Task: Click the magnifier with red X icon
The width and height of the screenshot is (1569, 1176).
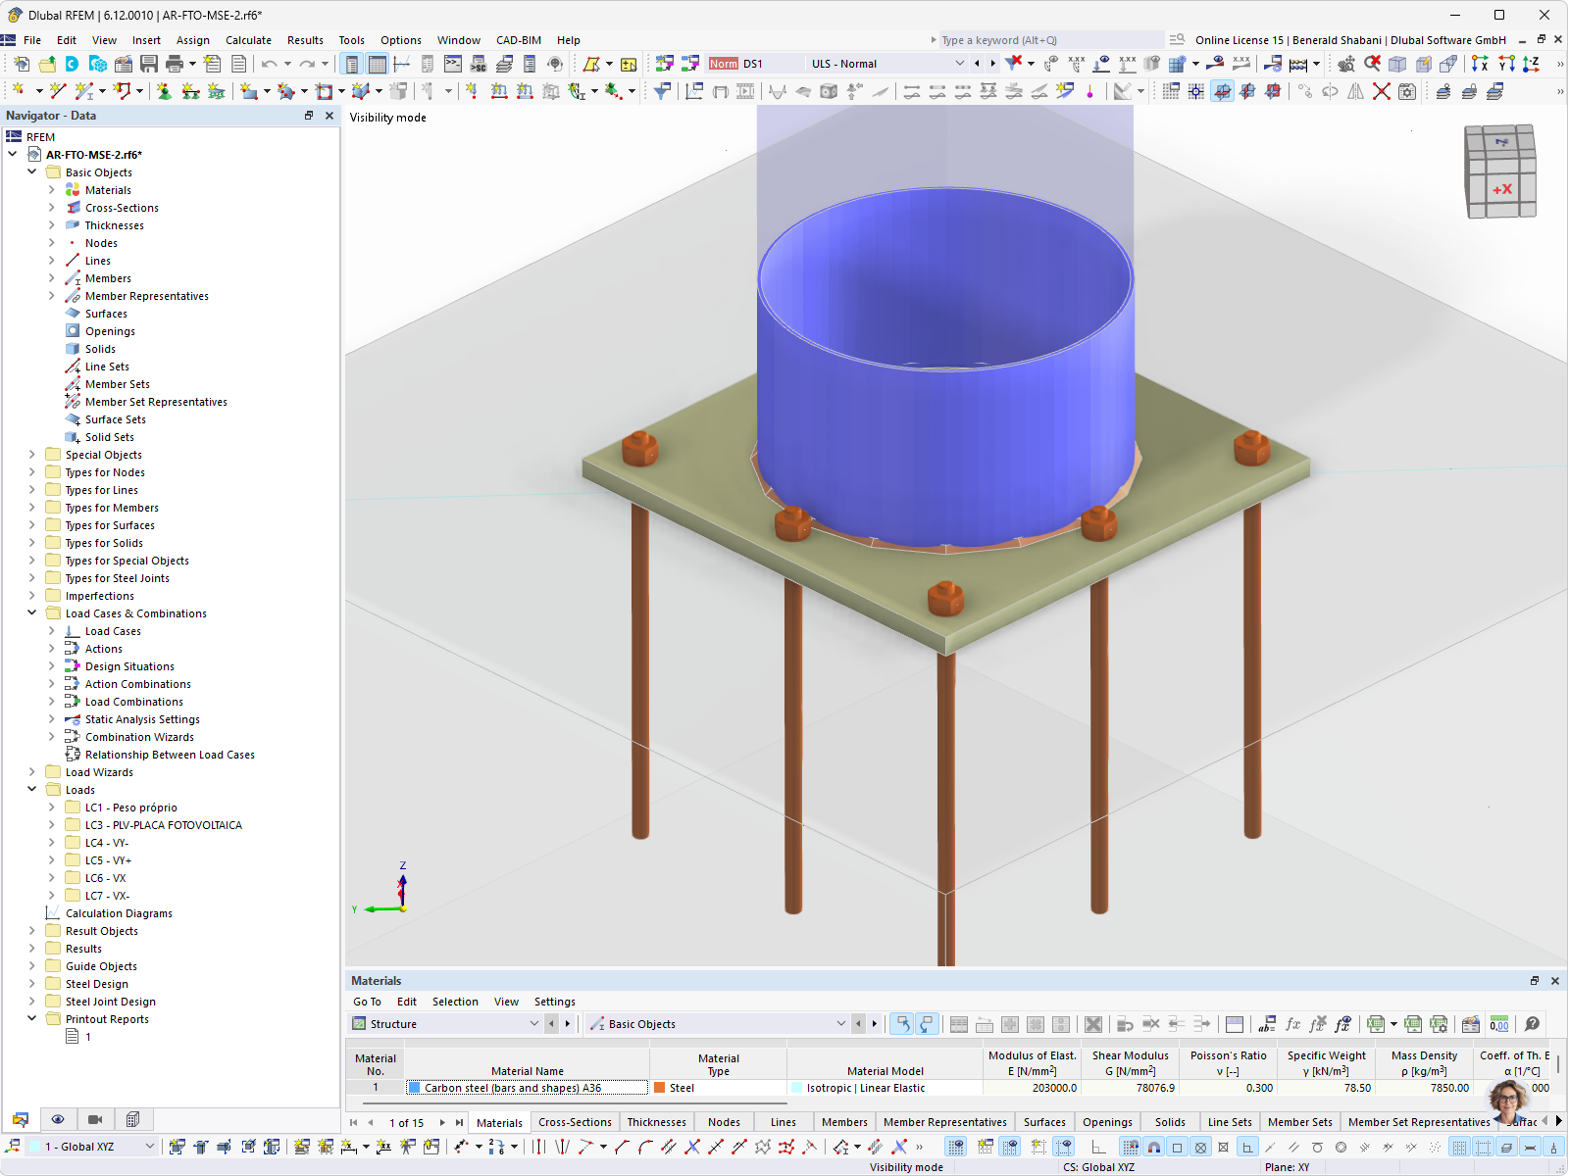Action: coord(1372,64)
